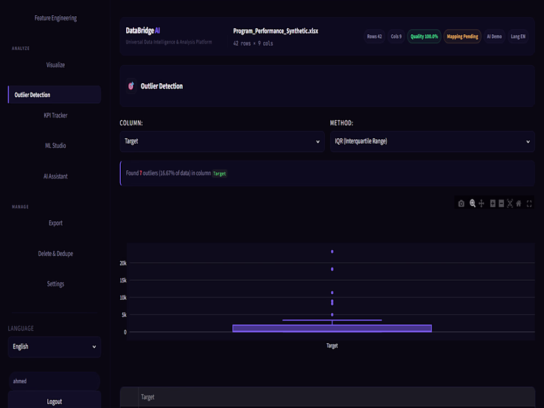Viewport: 544px width, 408px height.
Task: Click the 5k y-axis label
Action: pyautogui.click(x=124, y=315)
